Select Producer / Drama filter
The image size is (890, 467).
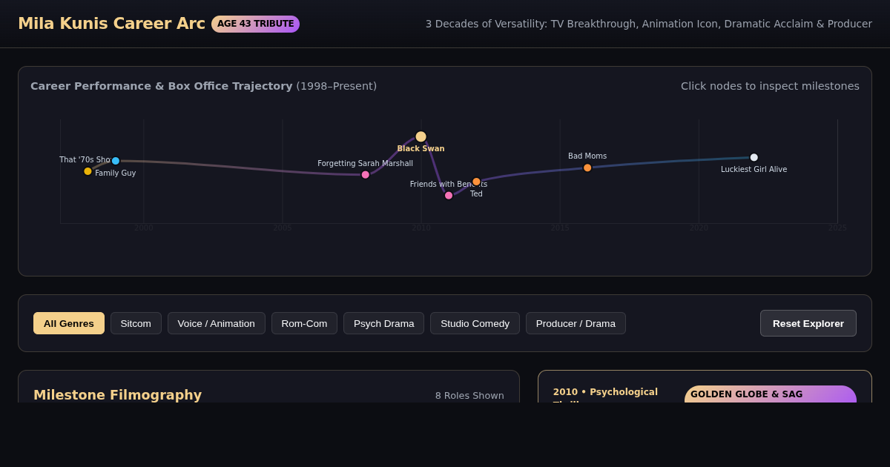pos(576,323)
